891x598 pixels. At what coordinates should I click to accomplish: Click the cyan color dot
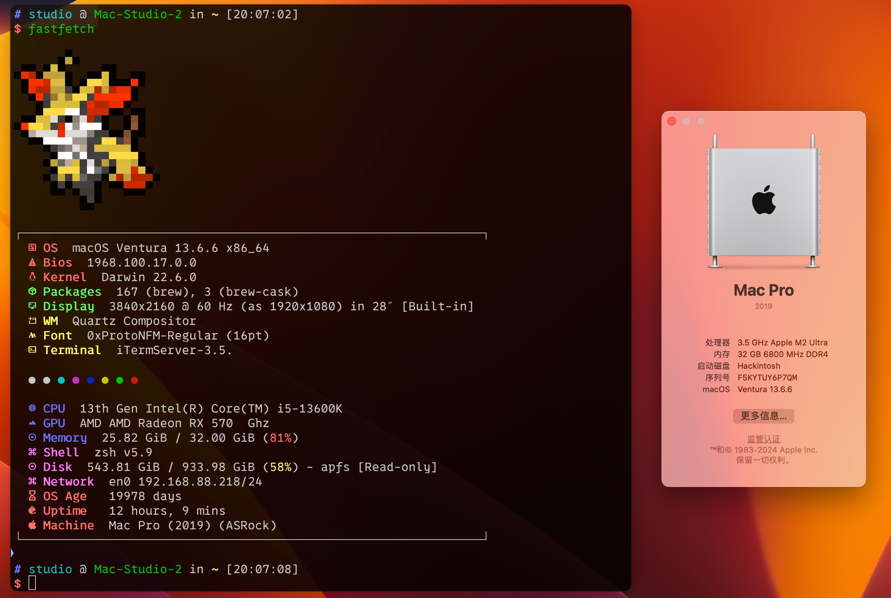(x=61, y=380)
